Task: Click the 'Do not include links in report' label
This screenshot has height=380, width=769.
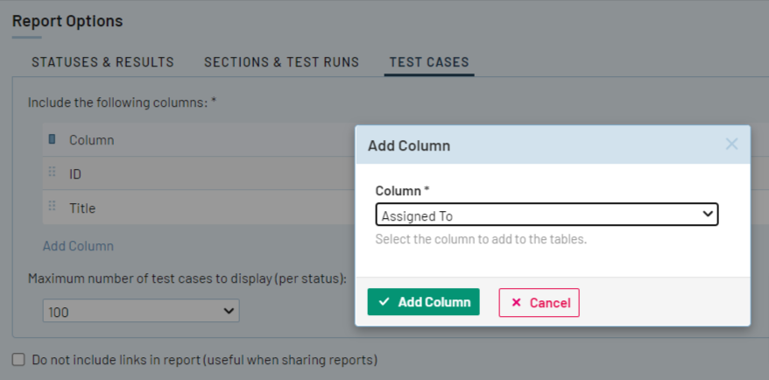Action: pos(204,360)
